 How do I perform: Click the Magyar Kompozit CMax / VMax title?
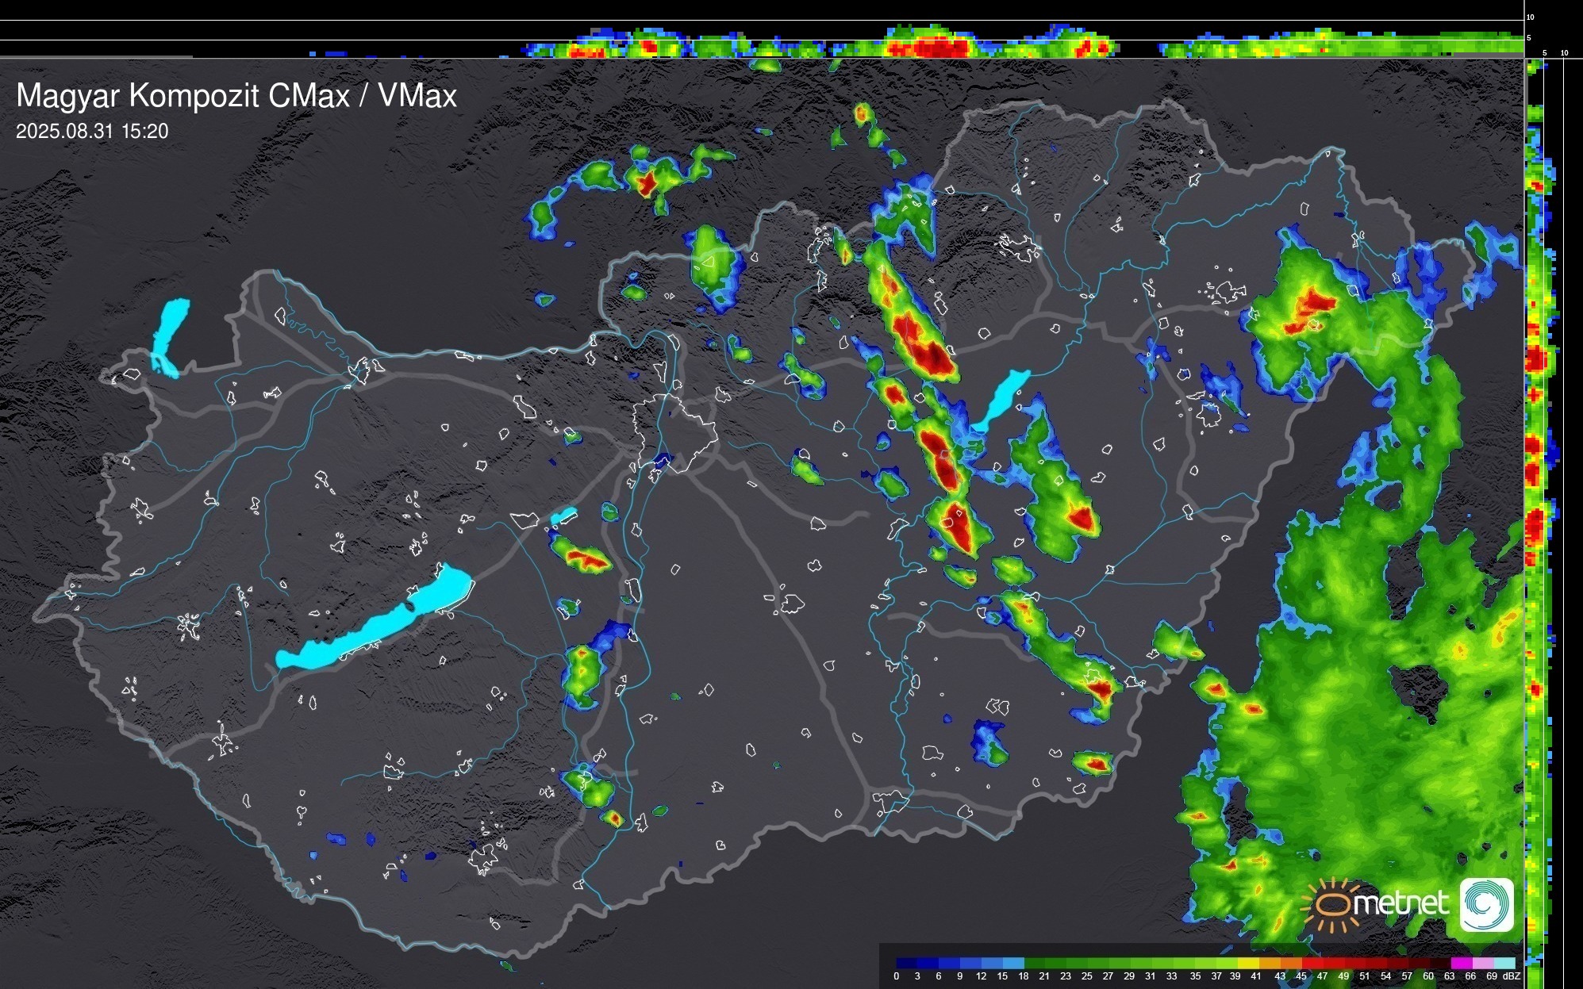coord(236,96)
